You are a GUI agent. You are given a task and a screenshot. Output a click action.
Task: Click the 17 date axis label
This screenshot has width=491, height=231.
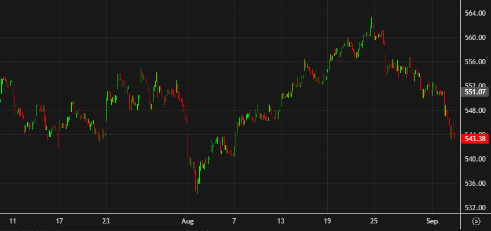pos(60,221)
